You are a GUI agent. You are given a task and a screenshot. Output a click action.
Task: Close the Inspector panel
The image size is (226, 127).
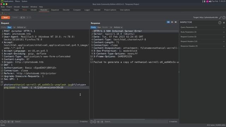[224, 23]
